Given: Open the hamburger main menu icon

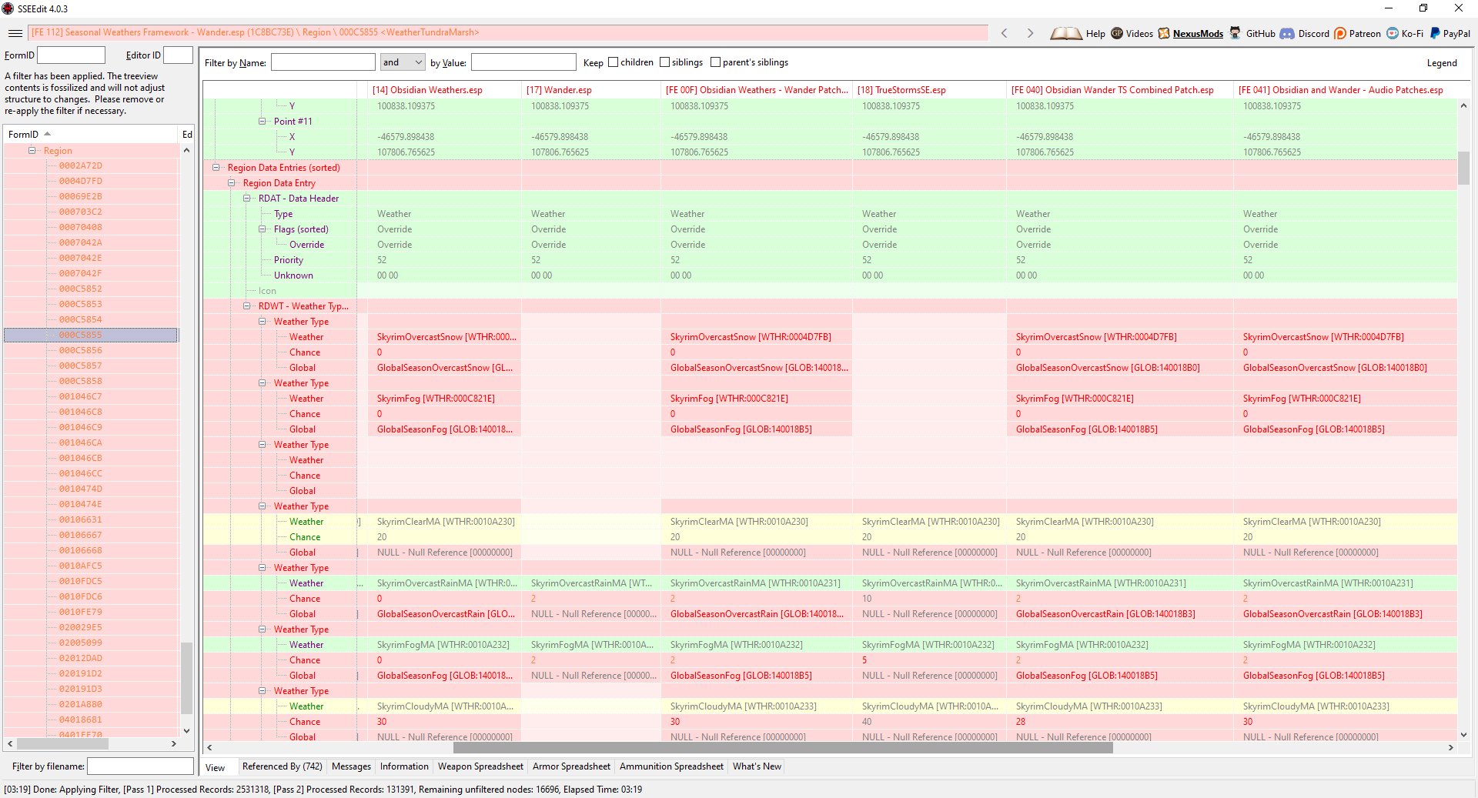Looking at the screenshot, I should pos(15,33).
